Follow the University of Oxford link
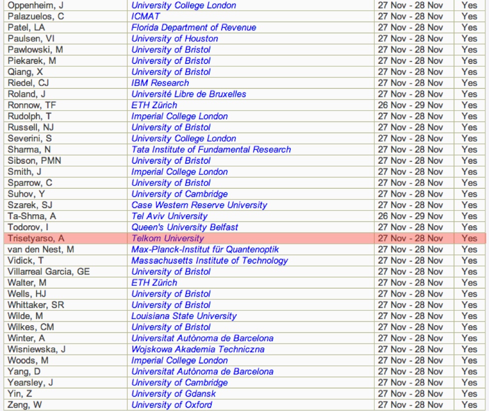489x411 pixels. (x=171, y=405)
